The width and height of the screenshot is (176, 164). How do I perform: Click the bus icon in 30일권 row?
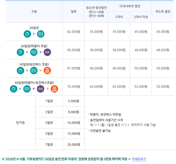coord(41,34)
